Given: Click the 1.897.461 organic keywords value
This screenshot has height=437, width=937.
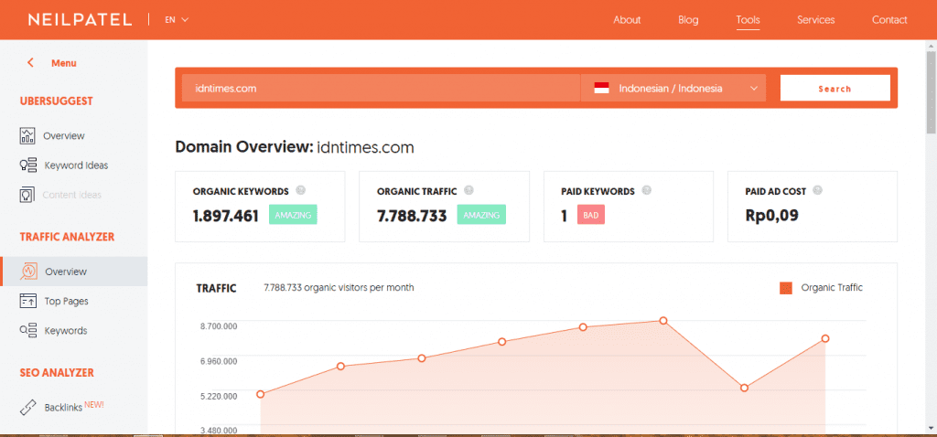Looking at the screenshot, I should coord(226,216).
